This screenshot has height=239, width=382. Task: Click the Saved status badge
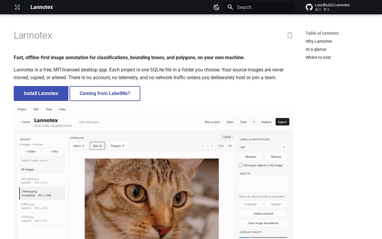[227, 137]
